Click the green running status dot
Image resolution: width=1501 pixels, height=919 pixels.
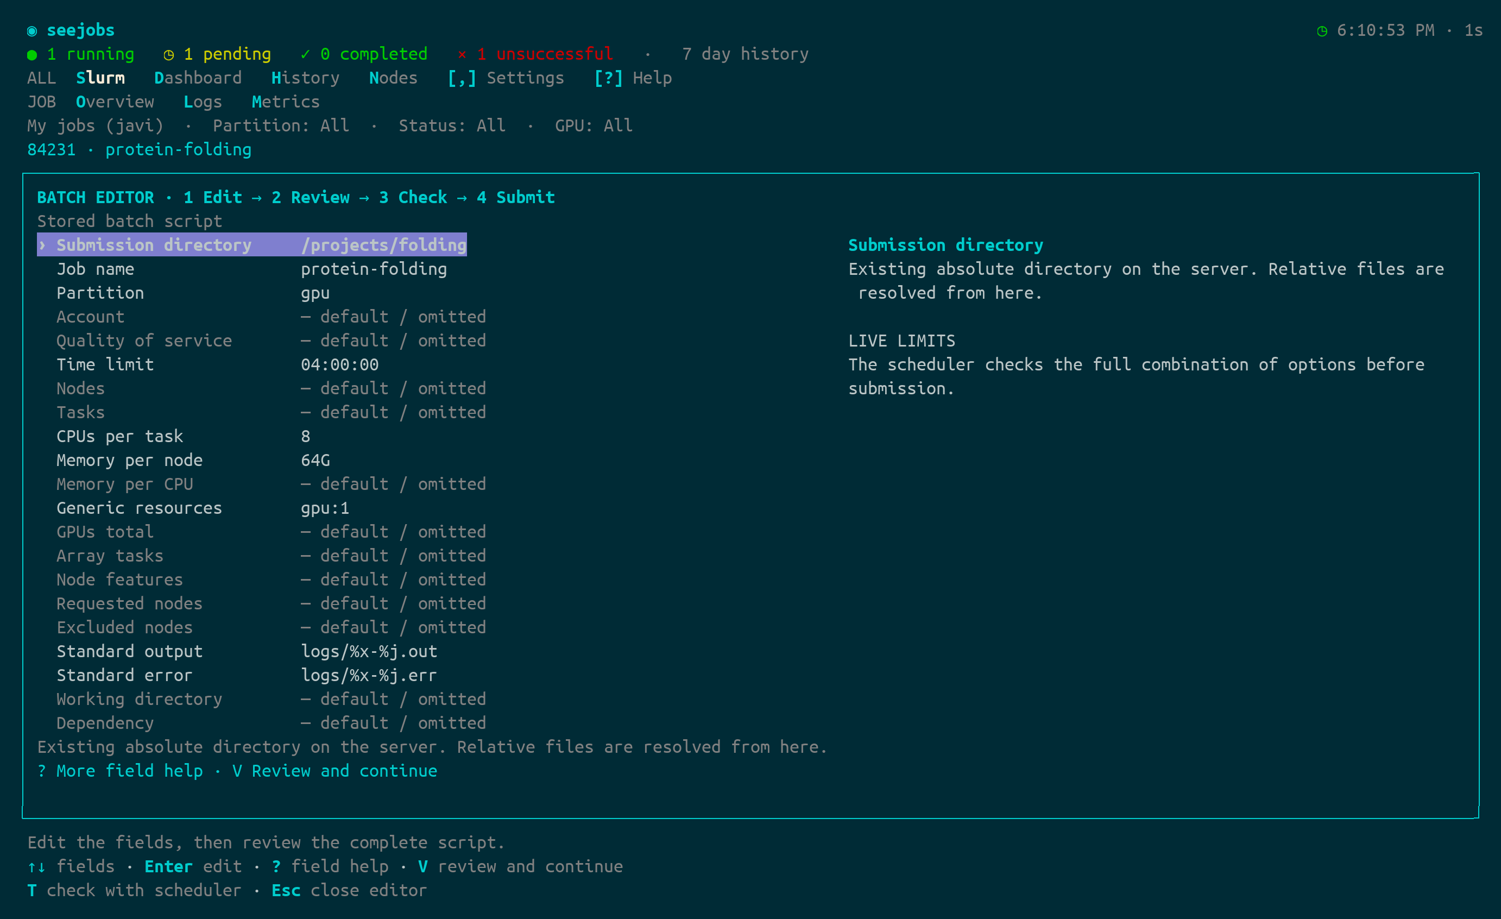point(32,55)
